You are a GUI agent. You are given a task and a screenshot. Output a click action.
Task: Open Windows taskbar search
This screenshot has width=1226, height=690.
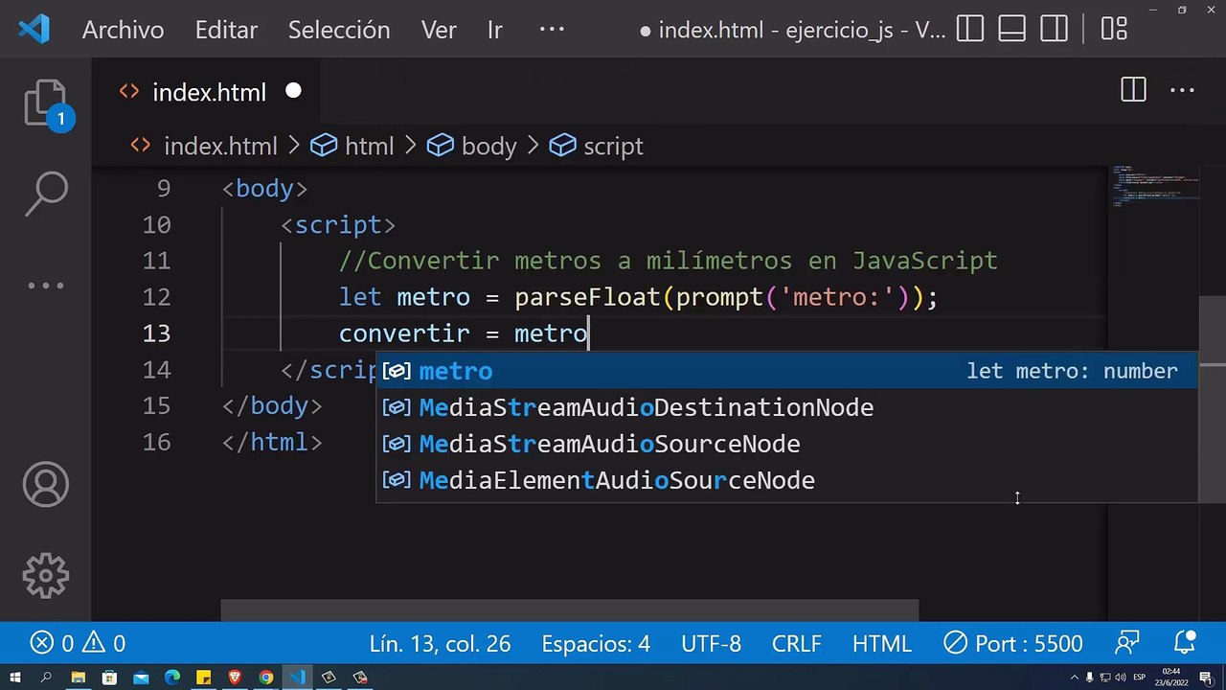(46, 678)
